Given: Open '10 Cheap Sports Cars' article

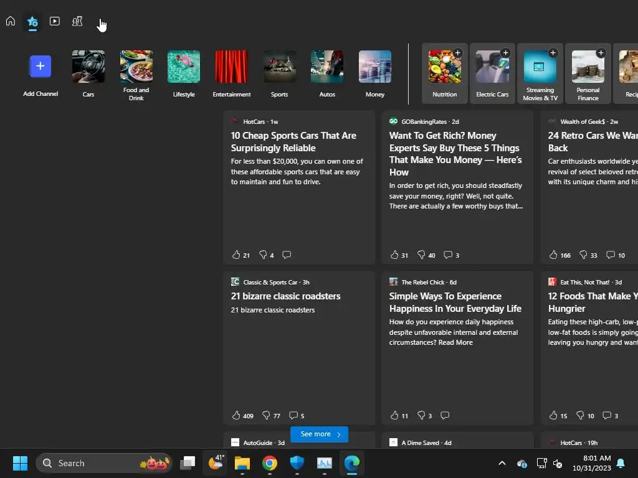Looking at the screenshot, I should 293,141.
